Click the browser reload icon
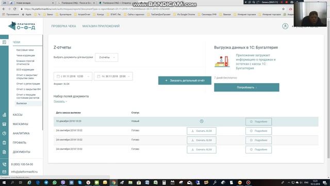 15,9
